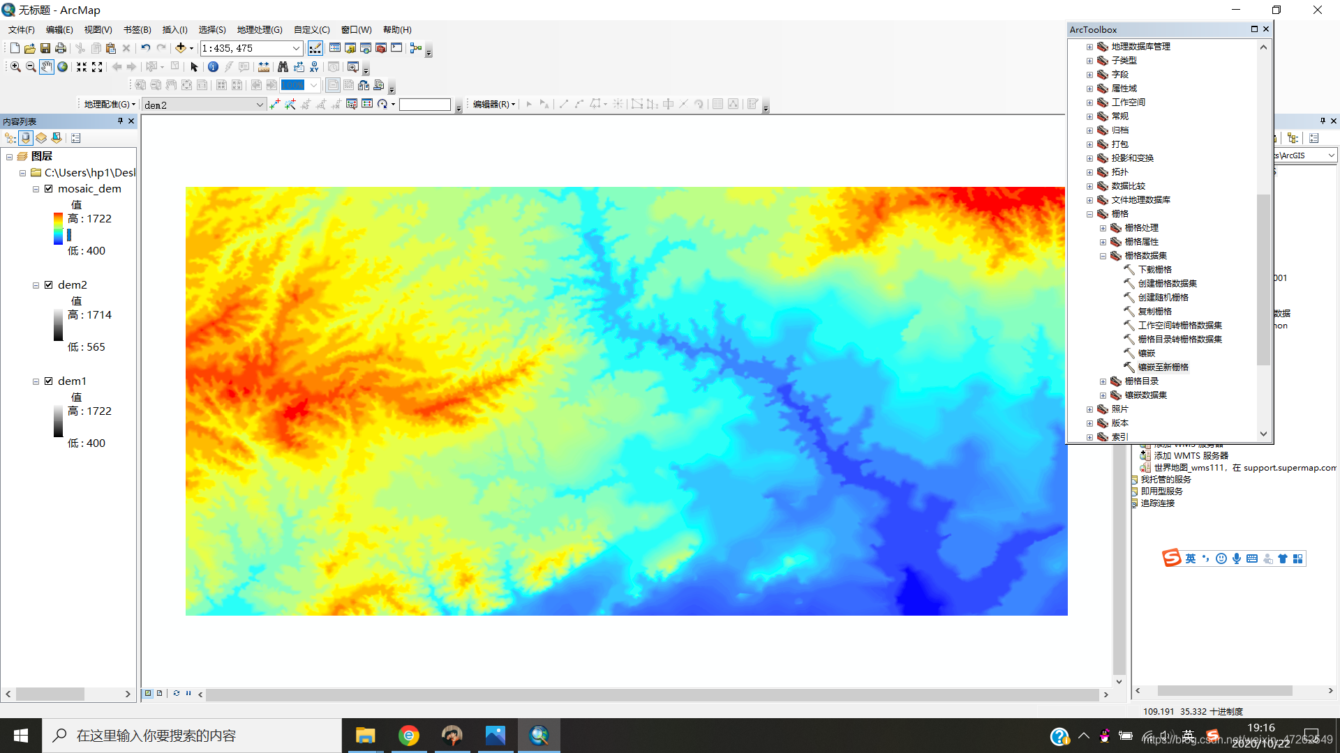Open the 地理处理(G) menu

click(x=259, y=30)
